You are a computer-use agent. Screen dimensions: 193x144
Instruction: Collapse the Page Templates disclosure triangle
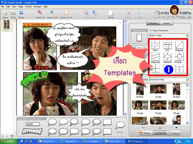(151, 30)
